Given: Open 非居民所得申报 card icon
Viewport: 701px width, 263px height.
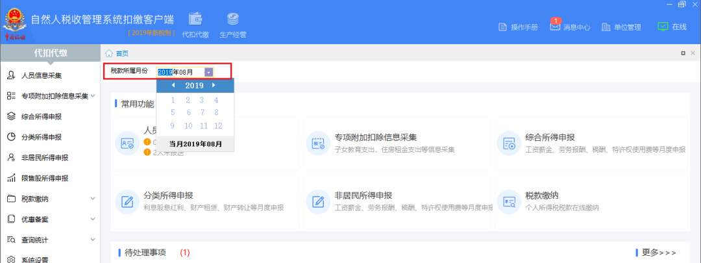Looking at the screenshot, I should [x=318, y=202].
